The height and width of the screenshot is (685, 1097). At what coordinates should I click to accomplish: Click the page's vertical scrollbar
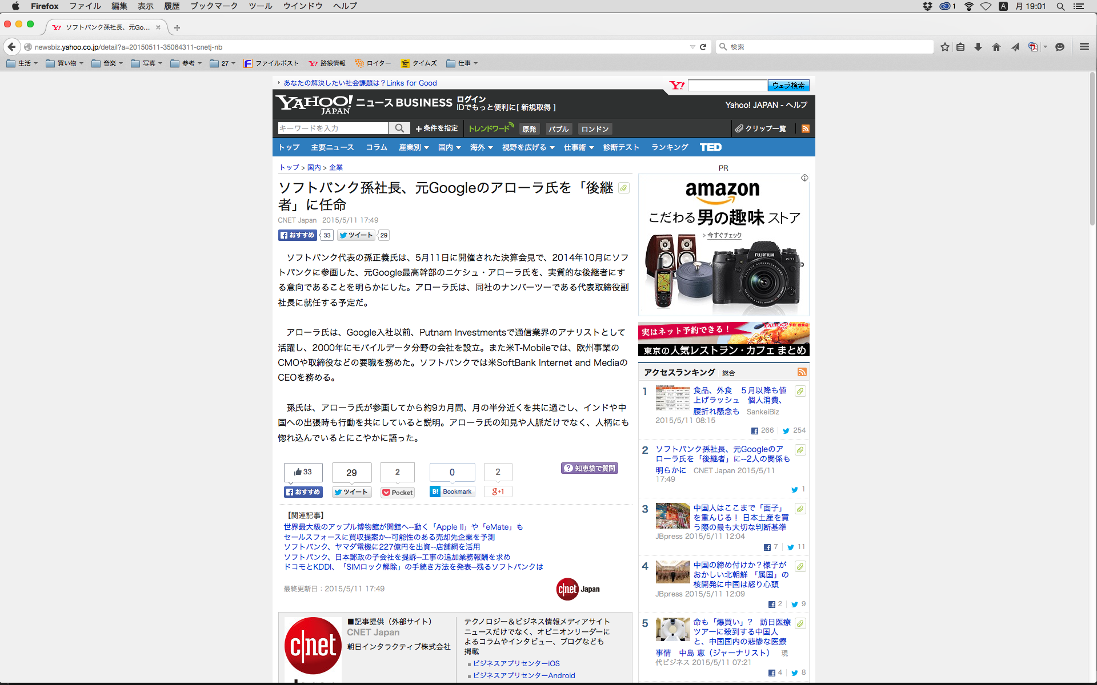(1092, 148)
